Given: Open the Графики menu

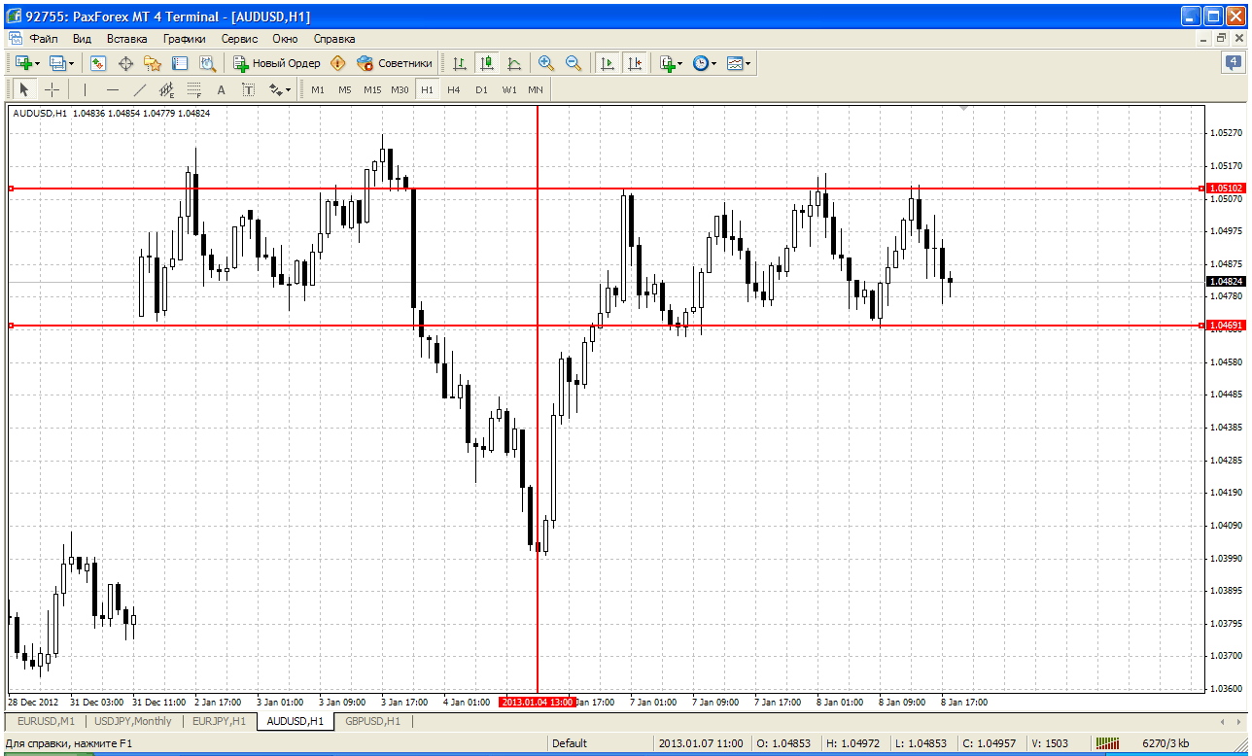Looking at the screenshot, I should click(x=185, y=39).
